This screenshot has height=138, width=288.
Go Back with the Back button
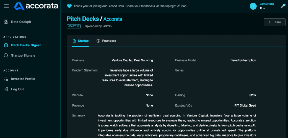tap(274, 22)
